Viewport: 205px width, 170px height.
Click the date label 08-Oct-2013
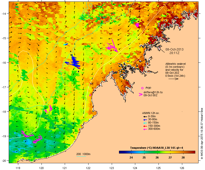[x=174, y=49]
